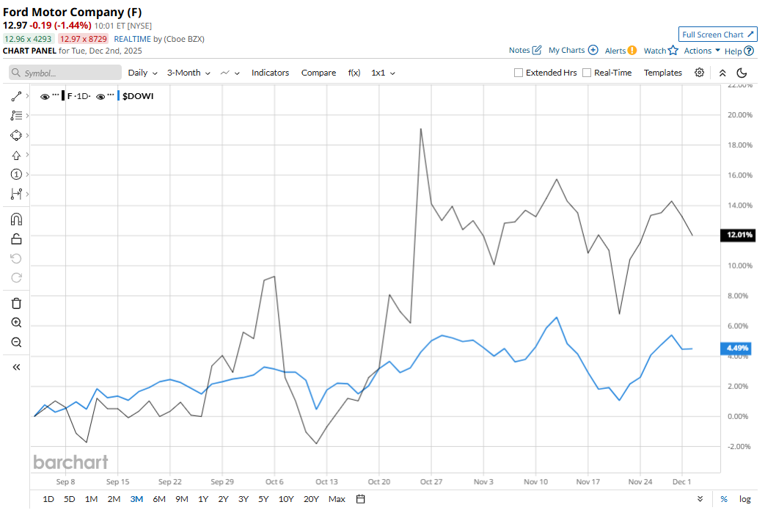Select the arrow marker tool
The image size is (765, 513).
16,155
